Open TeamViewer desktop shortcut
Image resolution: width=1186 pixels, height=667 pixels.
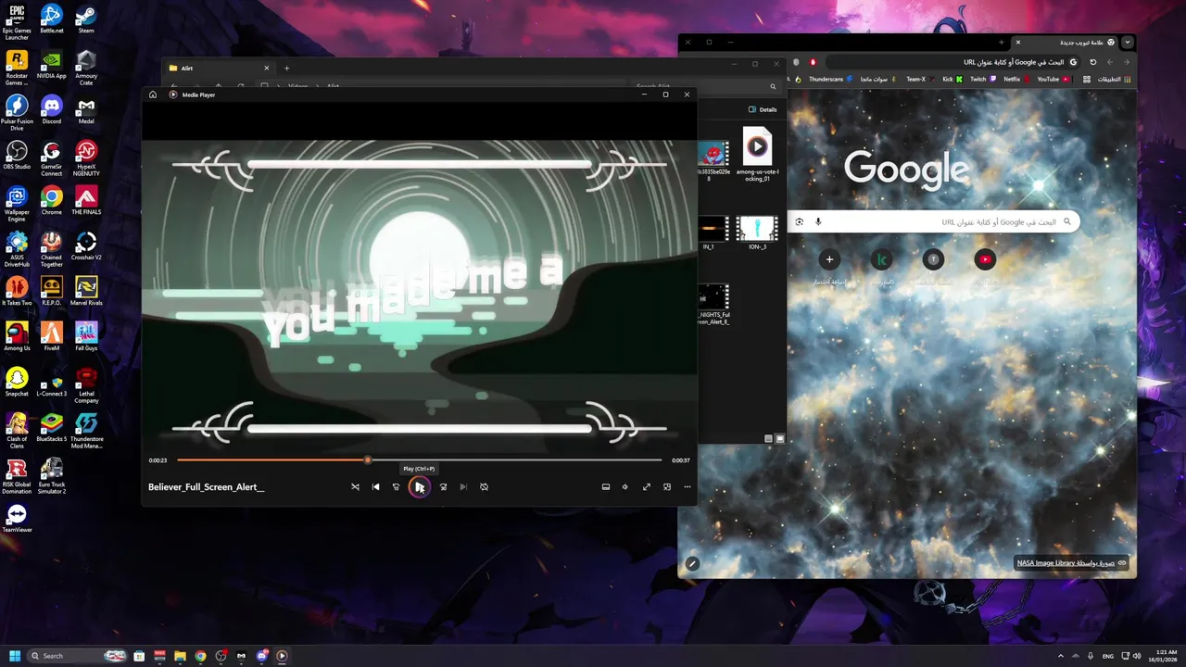17,518
